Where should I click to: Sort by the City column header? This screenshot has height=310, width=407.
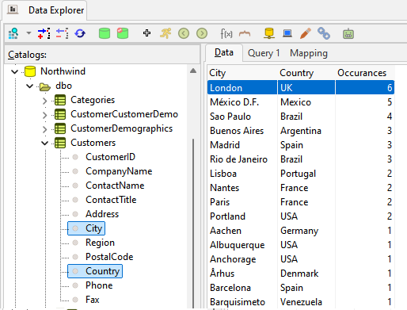pos(242,73)
